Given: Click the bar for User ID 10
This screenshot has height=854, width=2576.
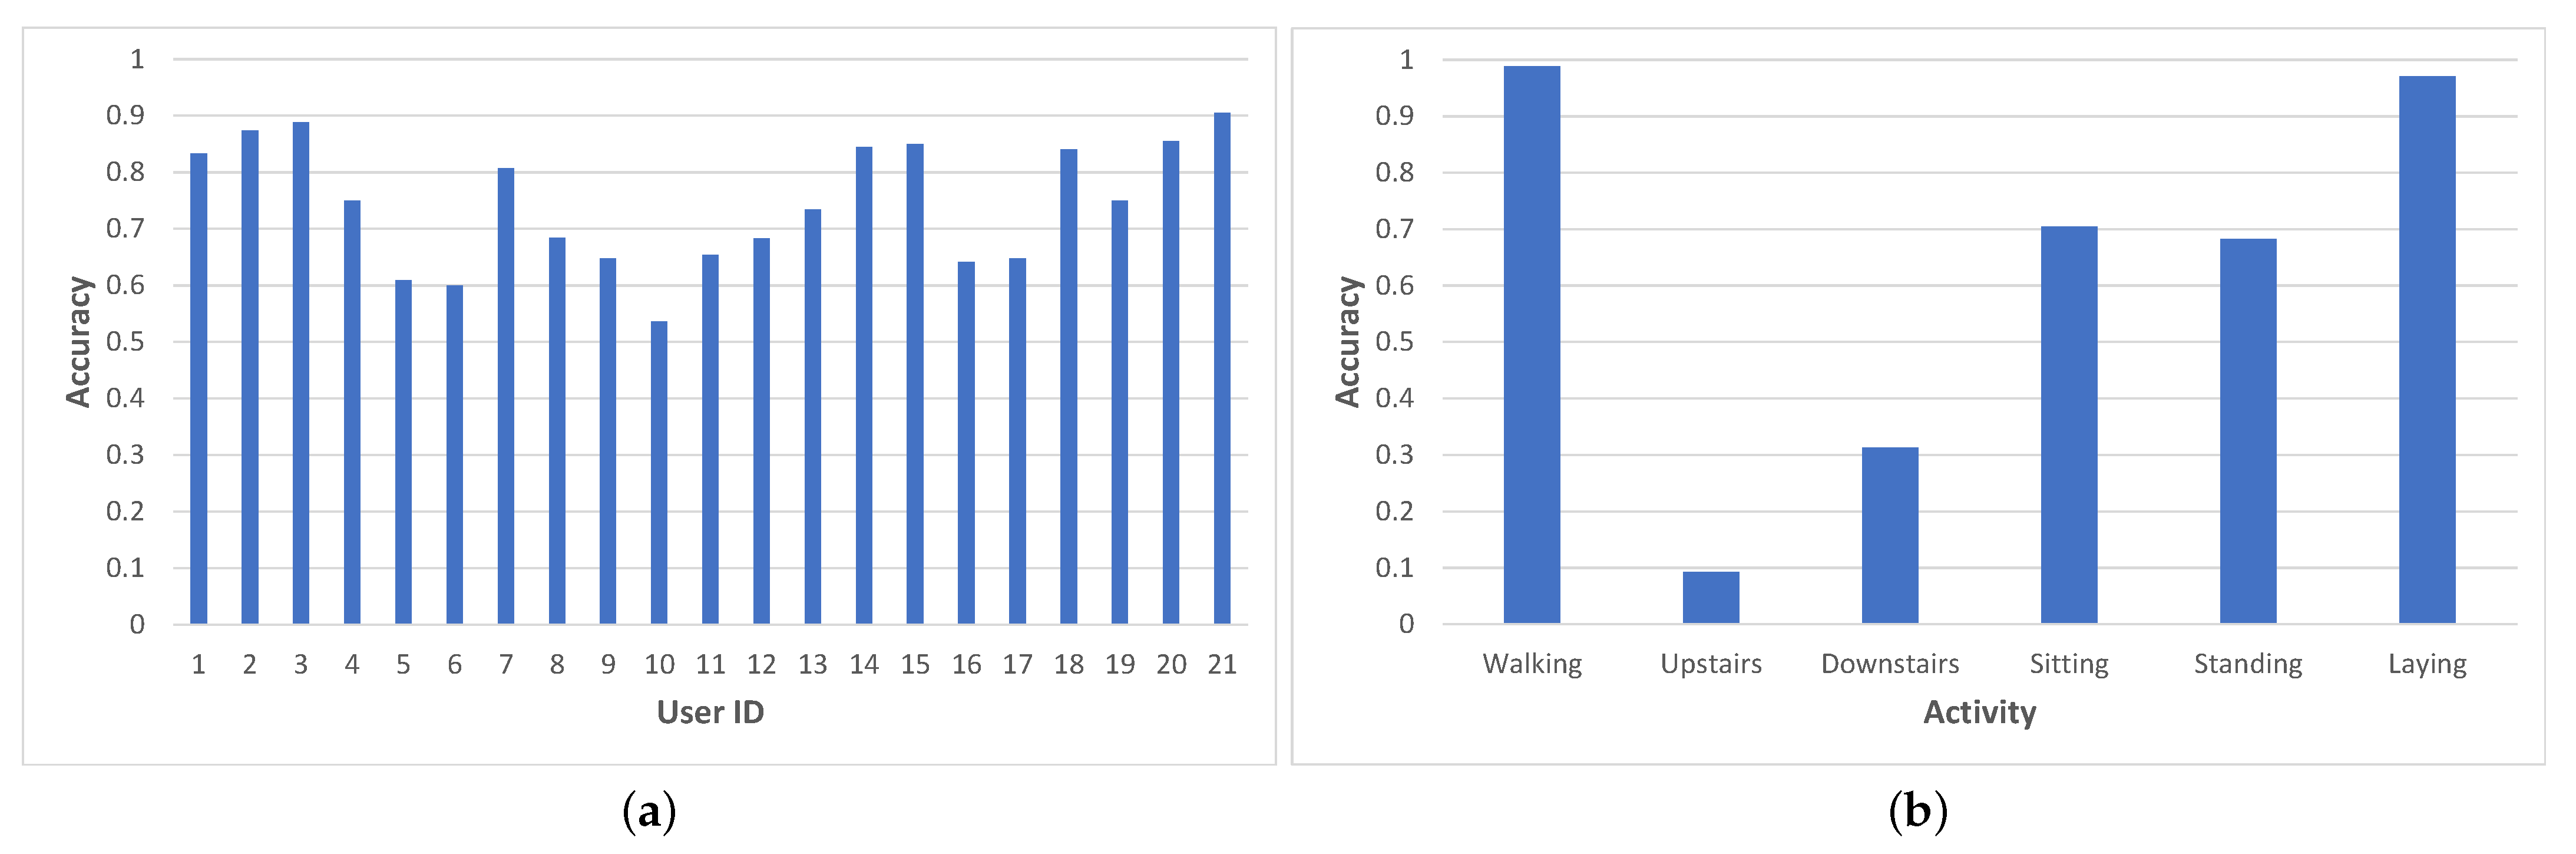Looking at the screenshot, I should click(659, 473).
